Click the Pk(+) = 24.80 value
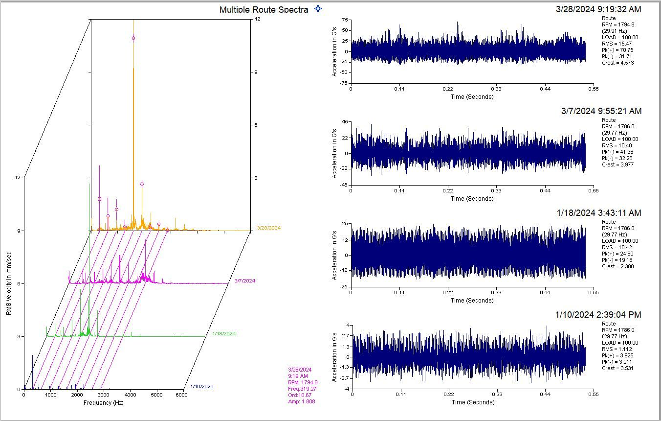The width and height of the screenshot is (661, 421). pos(617,254)
